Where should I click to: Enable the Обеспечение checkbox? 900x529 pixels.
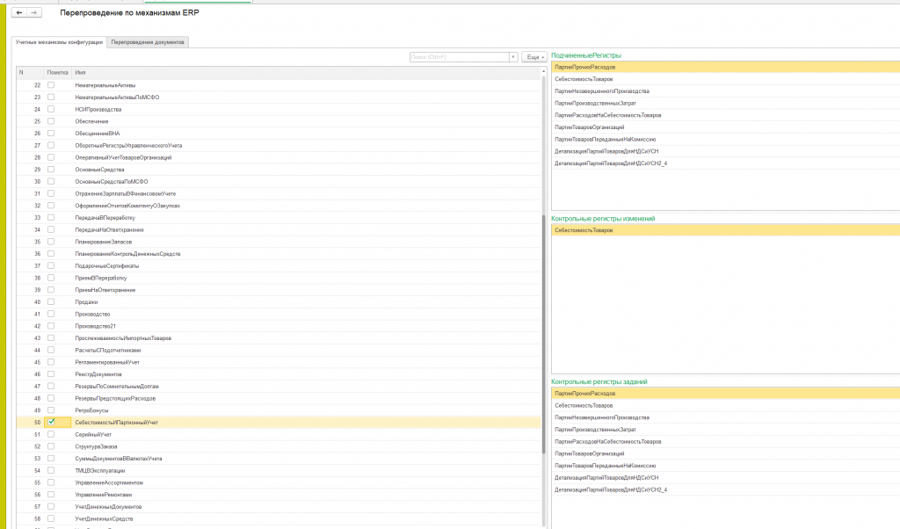(51, 121)
